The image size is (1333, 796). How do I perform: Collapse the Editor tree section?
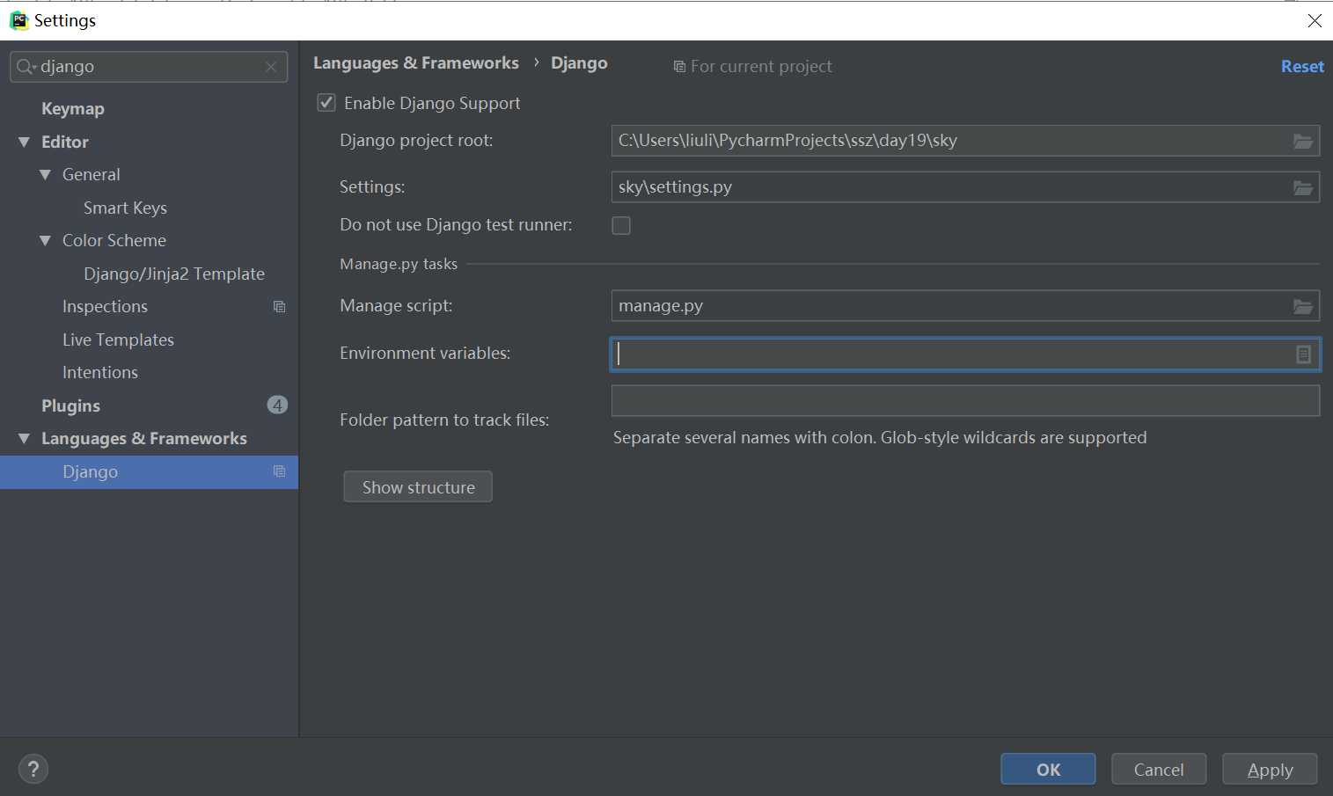(24, 142)
